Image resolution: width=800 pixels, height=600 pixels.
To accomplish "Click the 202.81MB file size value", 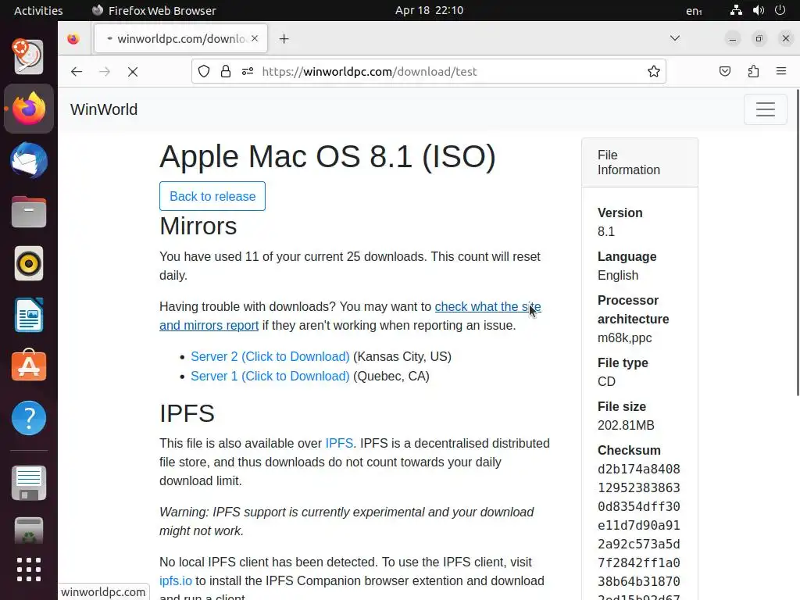I will pyautogui.click(x=626, y=425).
